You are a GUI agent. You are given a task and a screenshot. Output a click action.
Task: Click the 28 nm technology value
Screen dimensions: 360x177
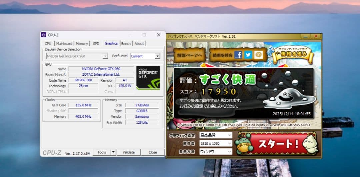pyautogui.click(x=83, y=86)
